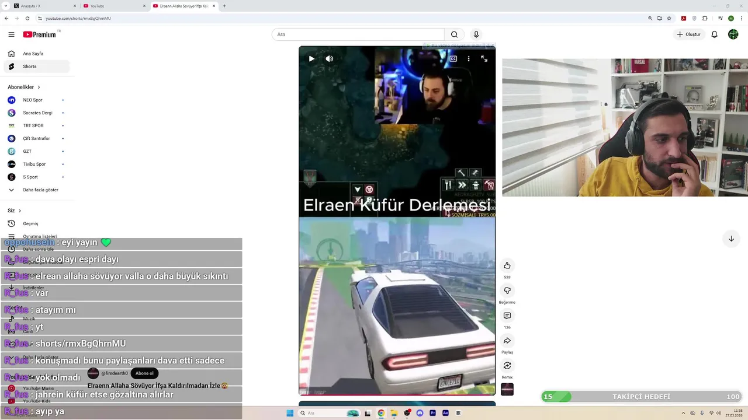Open TRT SPOR subscription

coord(36,125)
